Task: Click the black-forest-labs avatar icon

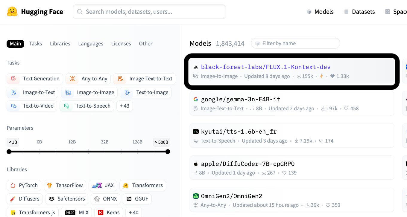Action: point(196,67)
